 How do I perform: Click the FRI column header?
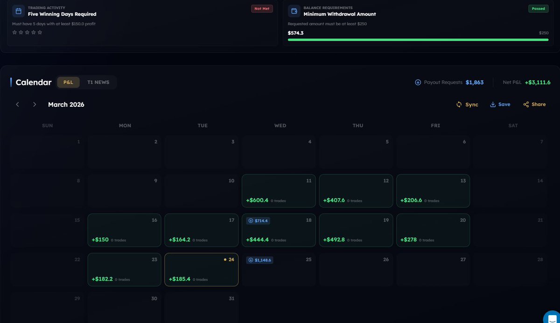[x=435, y=125]
